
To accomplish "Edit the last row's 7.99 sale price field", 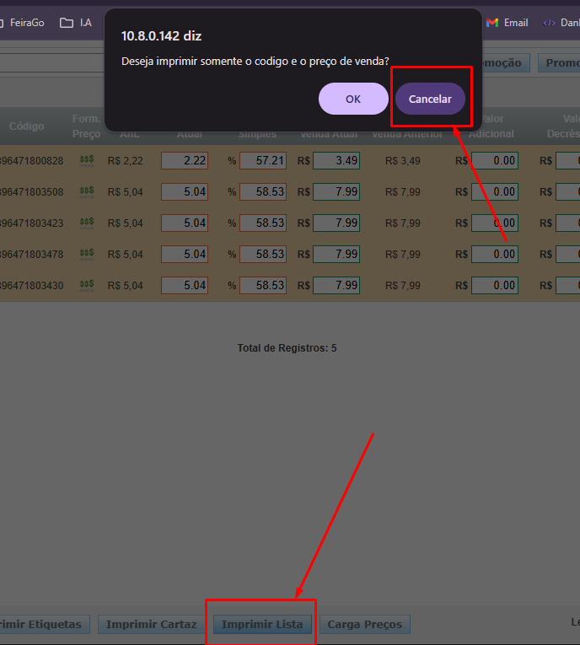I will (336, 285).
